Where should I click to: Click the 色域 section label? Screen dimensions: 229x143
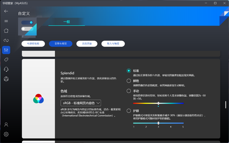tap(64, 91)
